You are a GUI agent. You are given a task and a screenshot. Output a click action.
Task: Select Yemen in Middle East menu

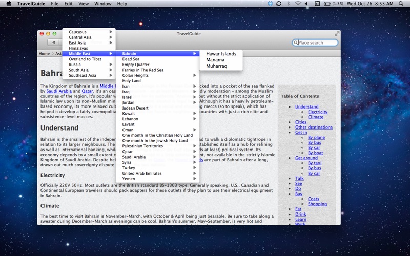[x=158, y=179]
